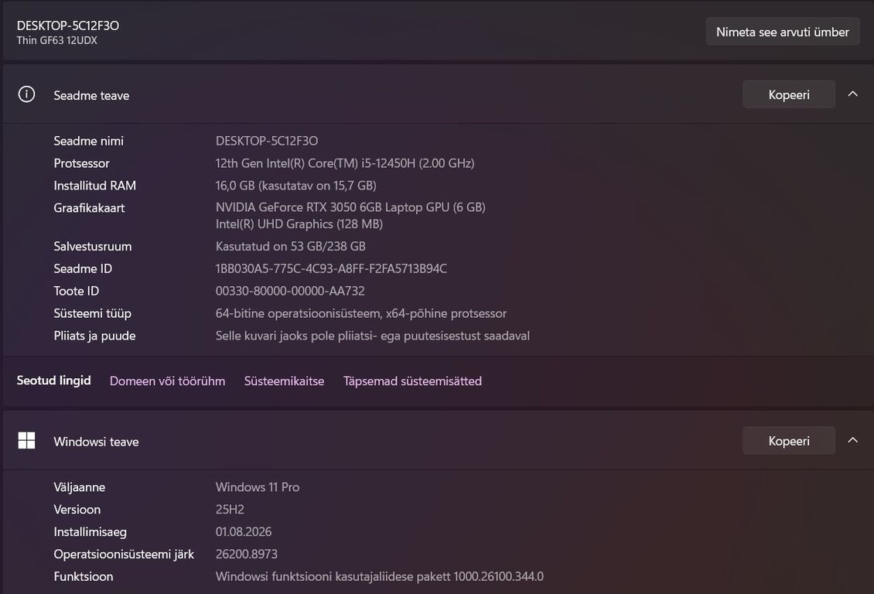
Task: Select Selle kuvari jaoks pole pliiatsi text
Action: point(372,336)
